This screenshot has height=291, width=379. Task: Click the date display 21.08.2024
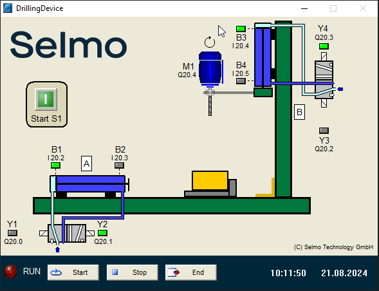[x=344, y=273]
